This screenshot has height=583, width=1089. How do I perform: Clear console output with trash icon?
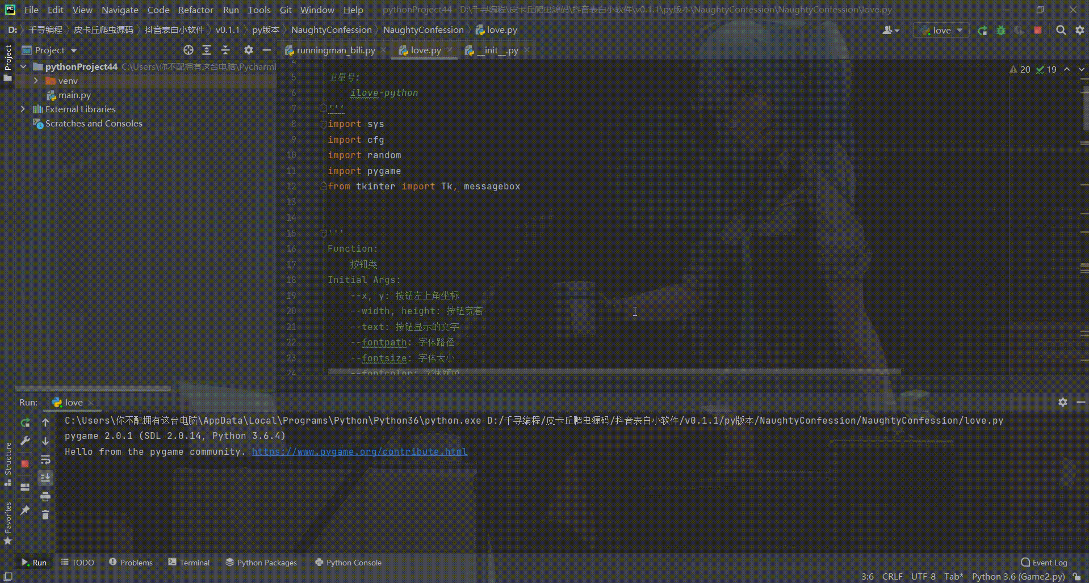tap(45, 515)
